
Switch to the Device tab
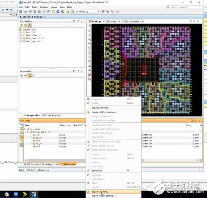click(112, 22)
